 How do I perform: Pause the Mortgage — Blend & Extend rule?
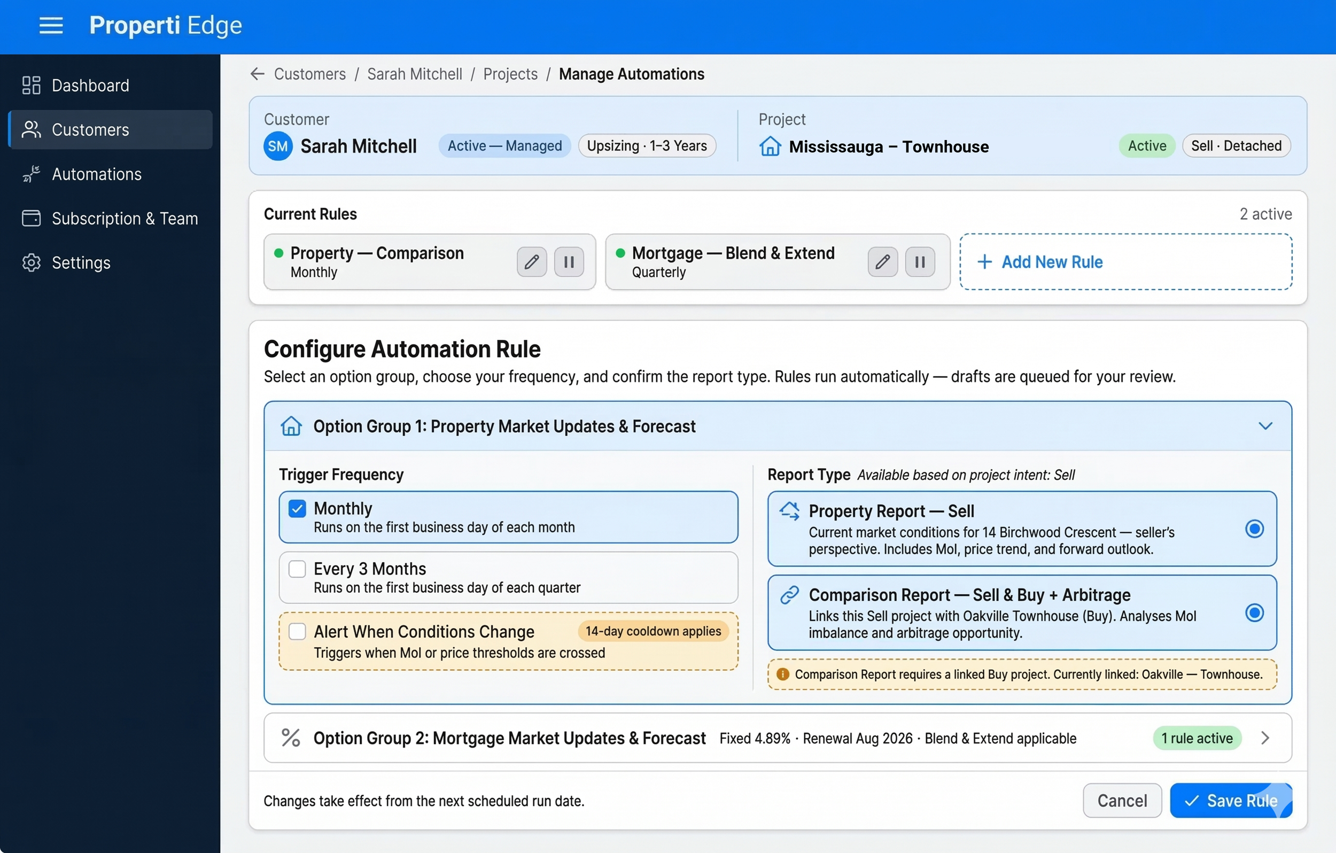(x=919, y=261)
